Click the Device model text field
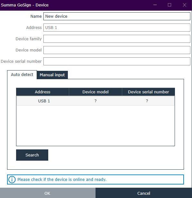The image size is (192, 198). [117, 50]
